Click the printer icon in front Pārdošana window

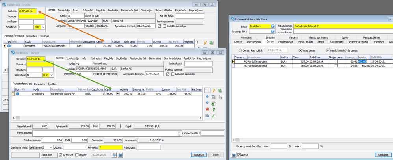point(120,155)
